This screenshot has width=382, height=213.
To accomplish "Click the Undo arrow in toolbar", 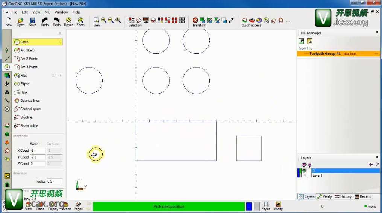I will [x=45, y=22].
